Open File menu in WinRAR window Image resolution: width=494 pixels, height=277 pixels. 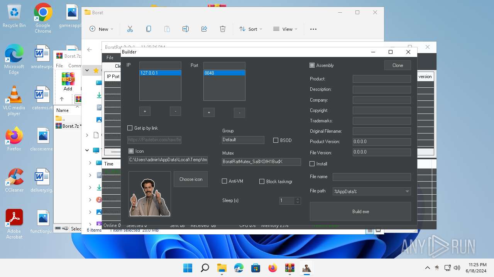click(x=59, y=66)
